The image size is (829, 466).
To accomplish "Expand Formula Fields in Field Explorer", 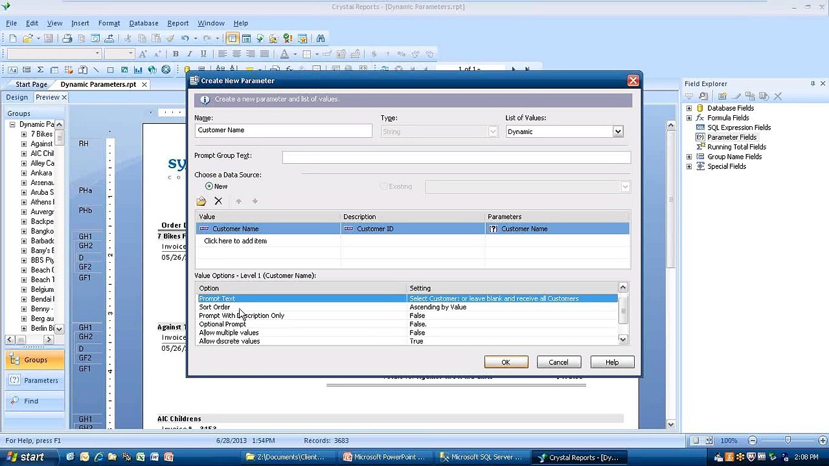I will [689, 118].
